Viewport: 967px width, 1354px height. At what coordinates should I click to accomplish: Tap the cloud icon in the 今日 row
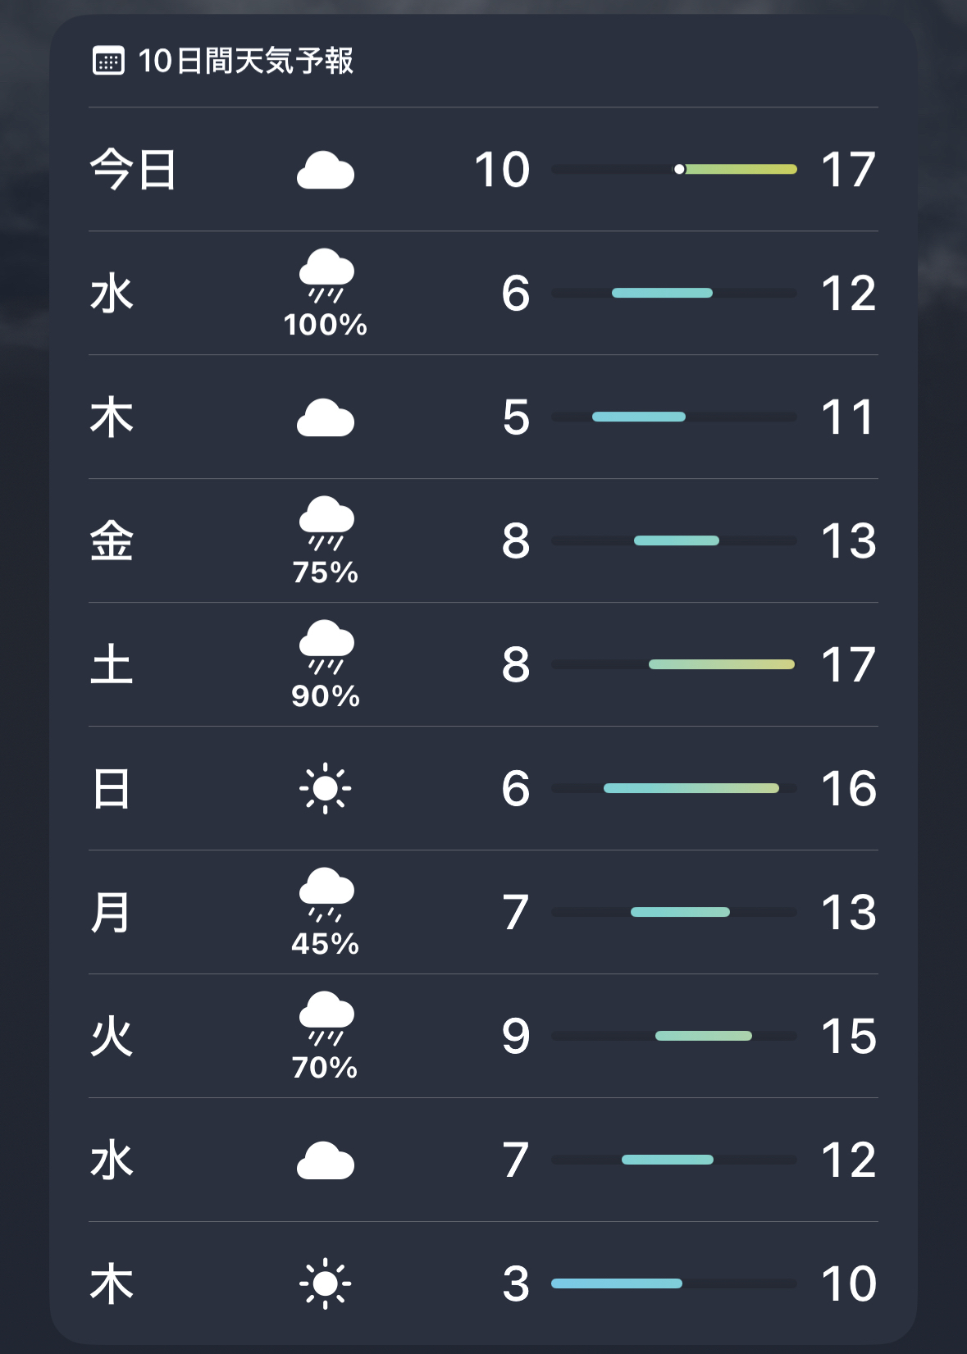[x=325, y=171]
